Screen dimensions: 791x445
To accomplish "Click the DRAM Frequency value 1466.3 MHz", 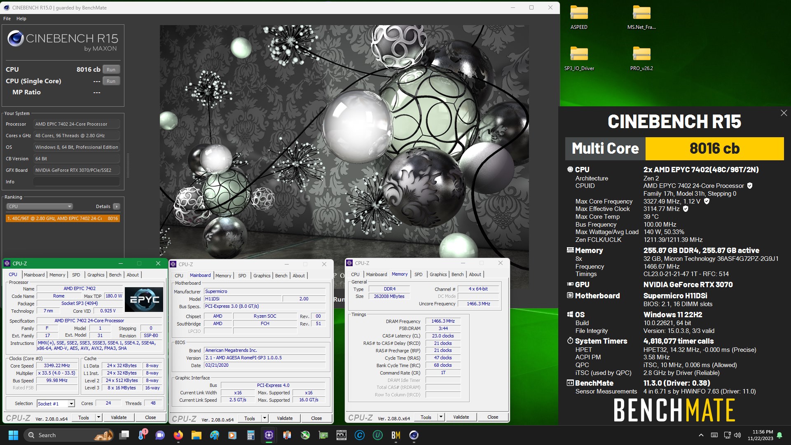I will (443, 321).
